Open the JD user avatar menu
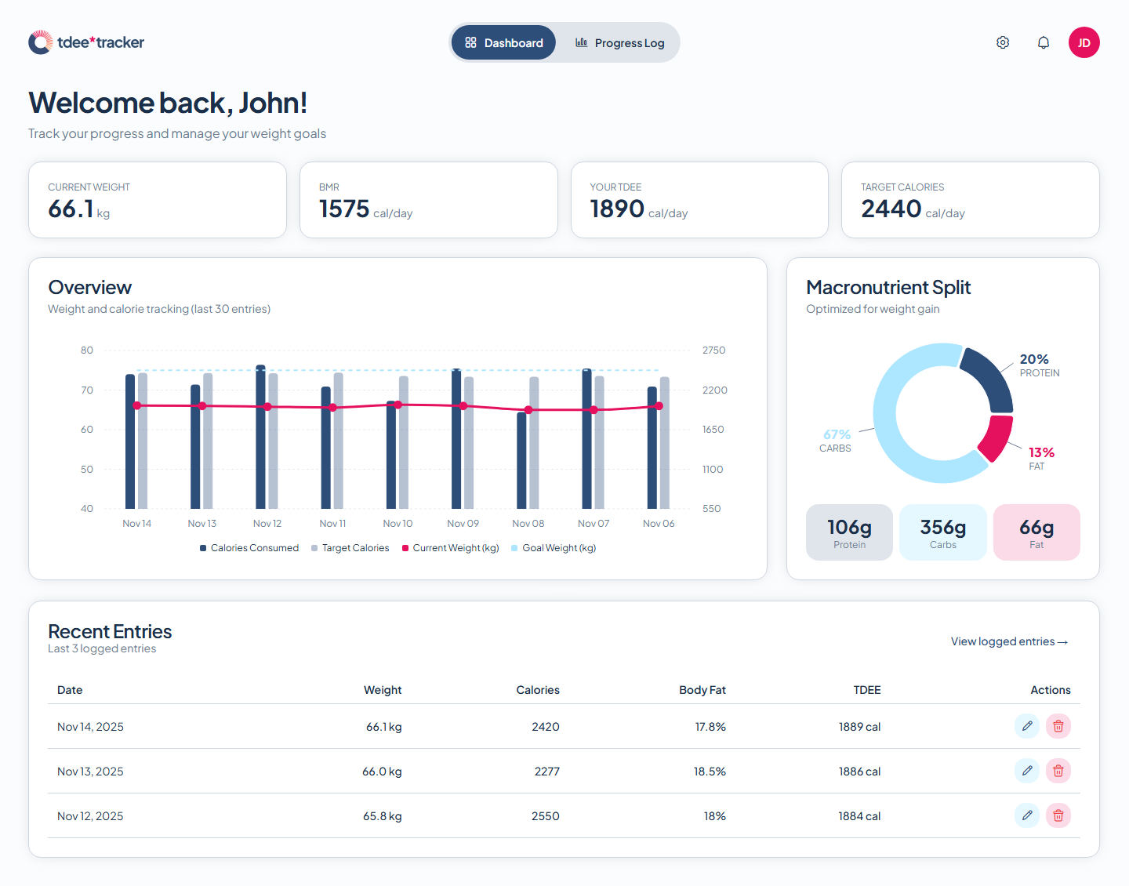 click(x=1084, y=42)
